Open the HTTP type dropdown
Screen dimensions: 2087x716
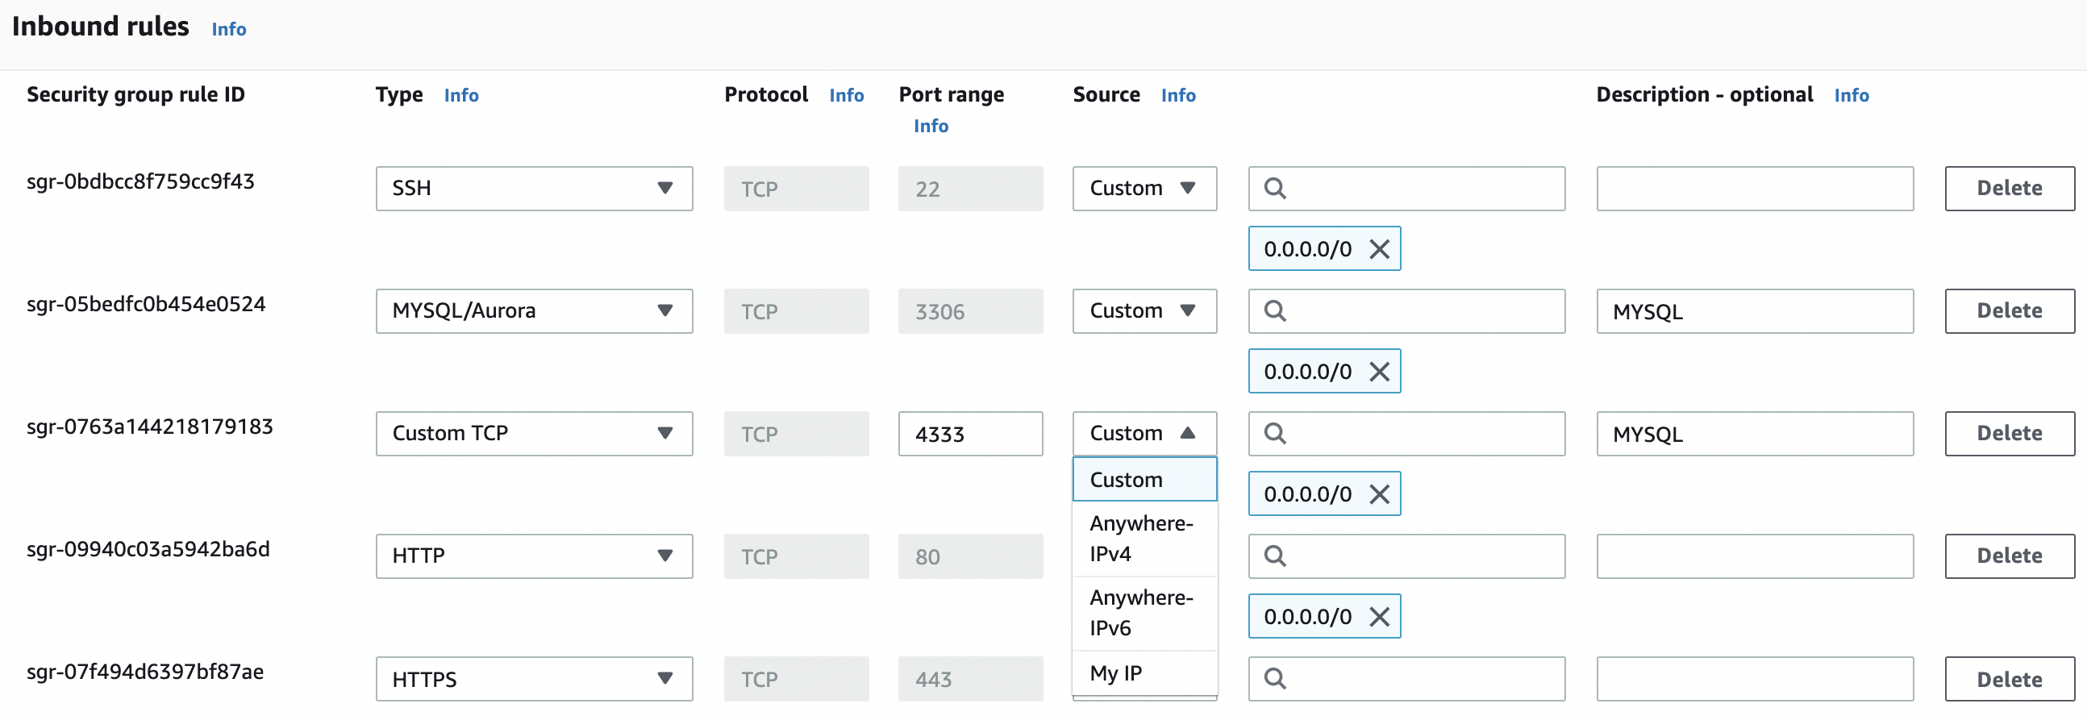tap(534, 556)
